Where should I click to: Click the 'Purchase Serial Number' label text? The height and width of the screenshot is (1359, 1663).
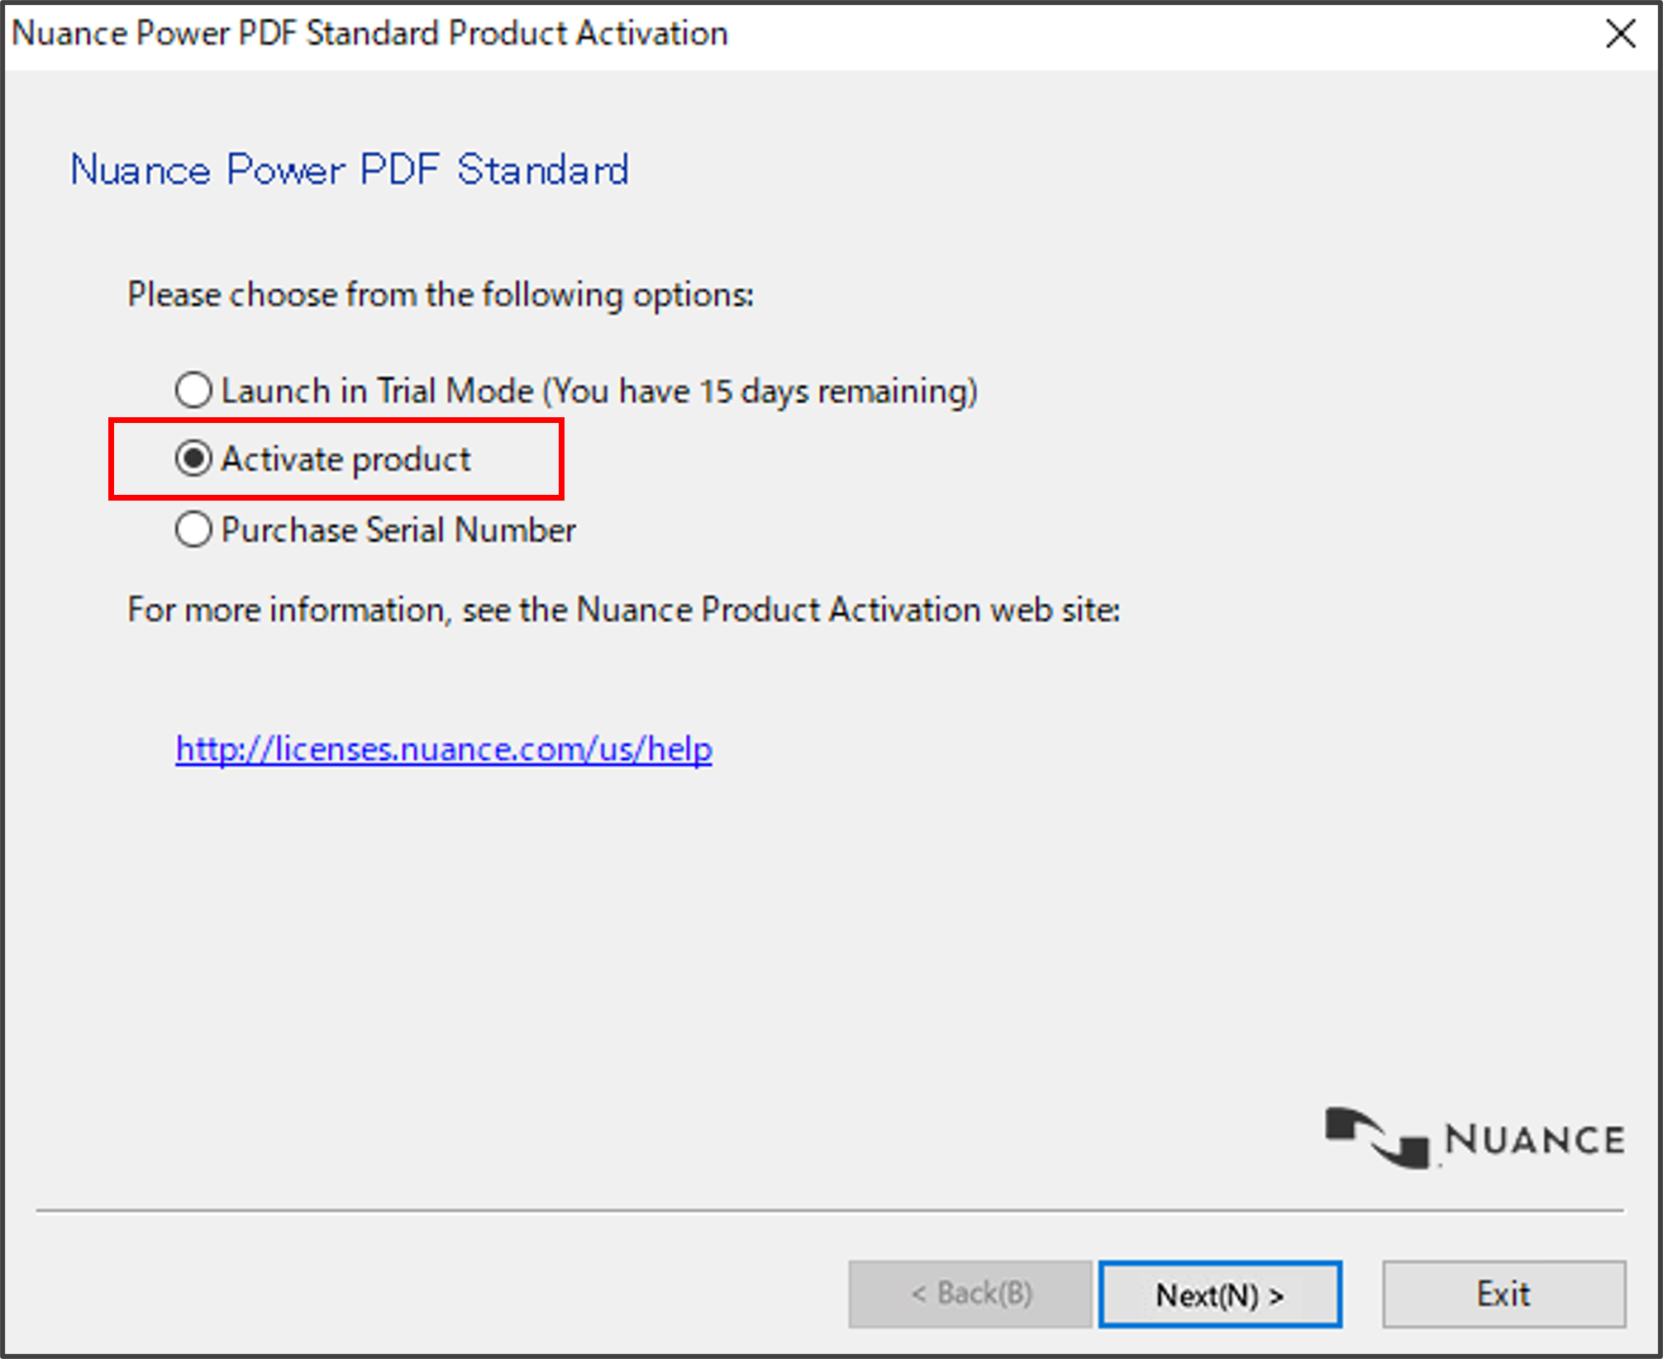pos(398,530)
